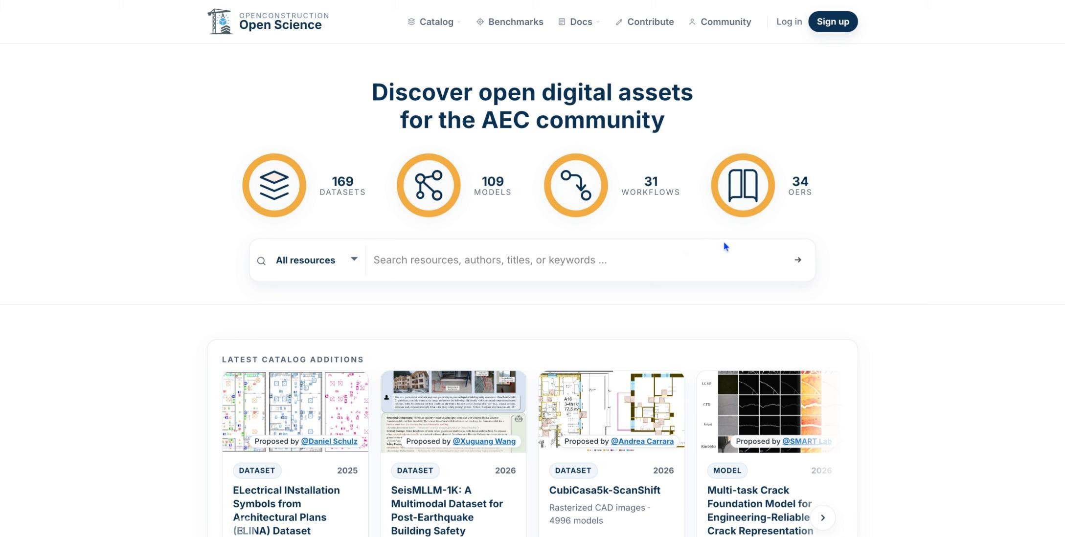
Task: Click the Workflows path circle icon
Action: tap(576, 185)
